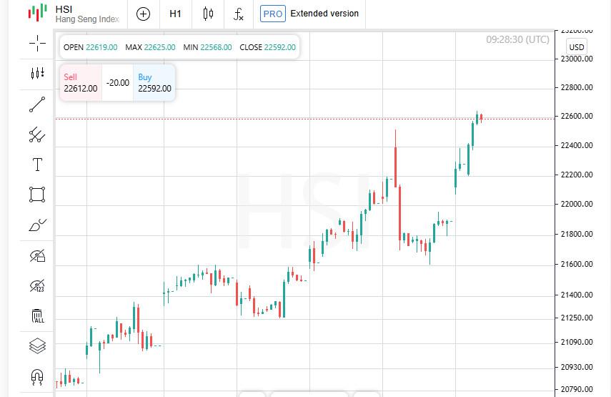611x397 pixels.
Task: Select the Text annotation tool
Action: pos(37,165)
